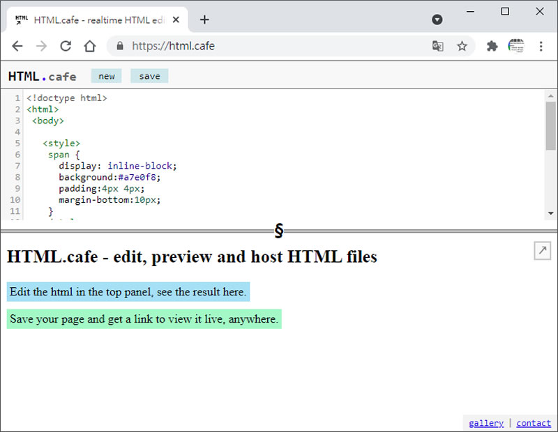Open the profile dropdown in title bar
The image size is (558, 432).
[x=437, y=20]
